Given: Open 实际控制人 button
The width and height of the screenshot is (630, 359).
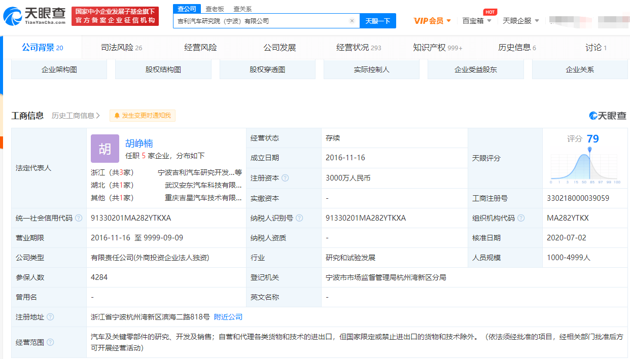Looking at the screenshot, I should pyautogui.click(x=372, y=69).
